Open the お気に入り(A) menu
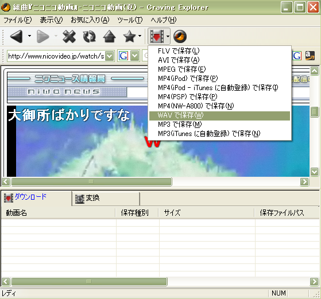321x299 pixels. [x=90, y=20]
